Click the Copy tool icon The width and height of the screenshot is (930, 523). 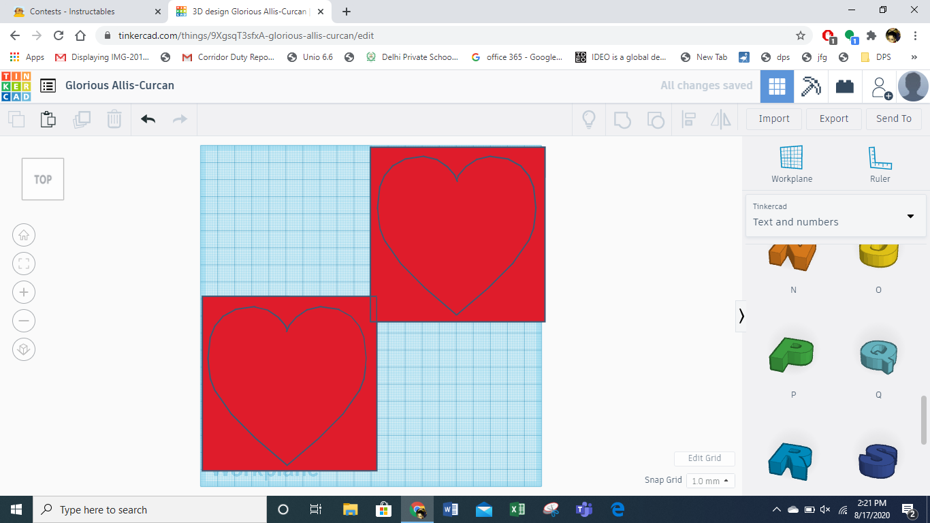16,120
